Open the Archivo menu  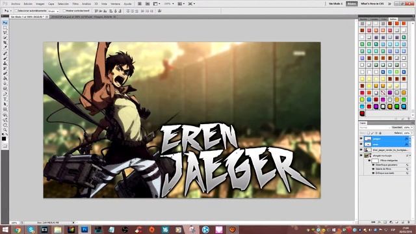[16, 4]
